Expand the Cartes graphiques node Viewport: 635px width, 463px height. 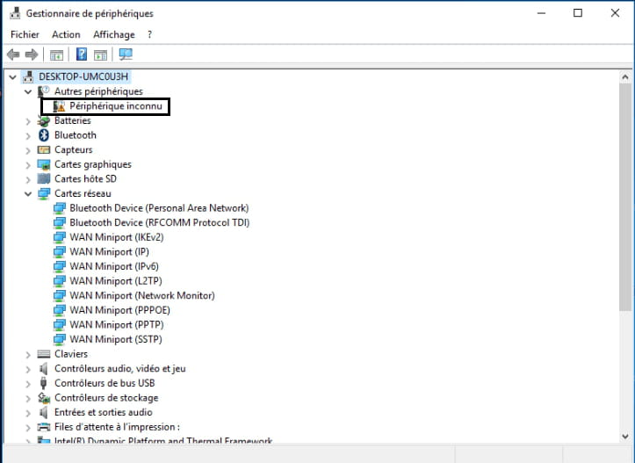(x=28, y=165)
